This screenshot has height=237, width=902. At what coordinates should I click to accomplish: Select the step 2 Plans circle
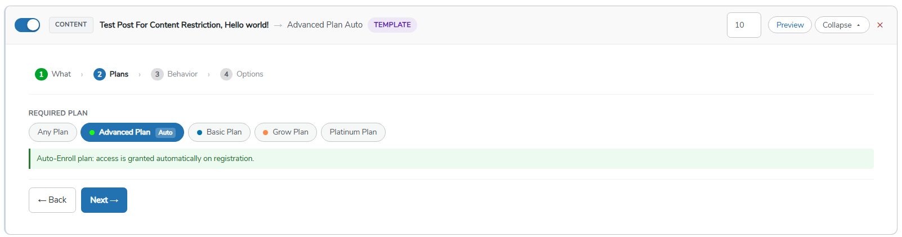tap(100, 74)
